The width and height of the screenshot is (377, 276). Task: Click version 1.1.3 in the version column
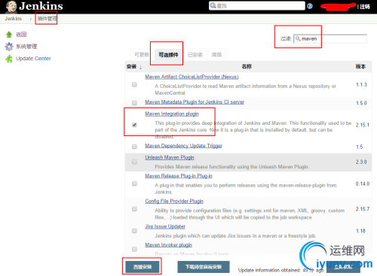click(x=361, y=85)
